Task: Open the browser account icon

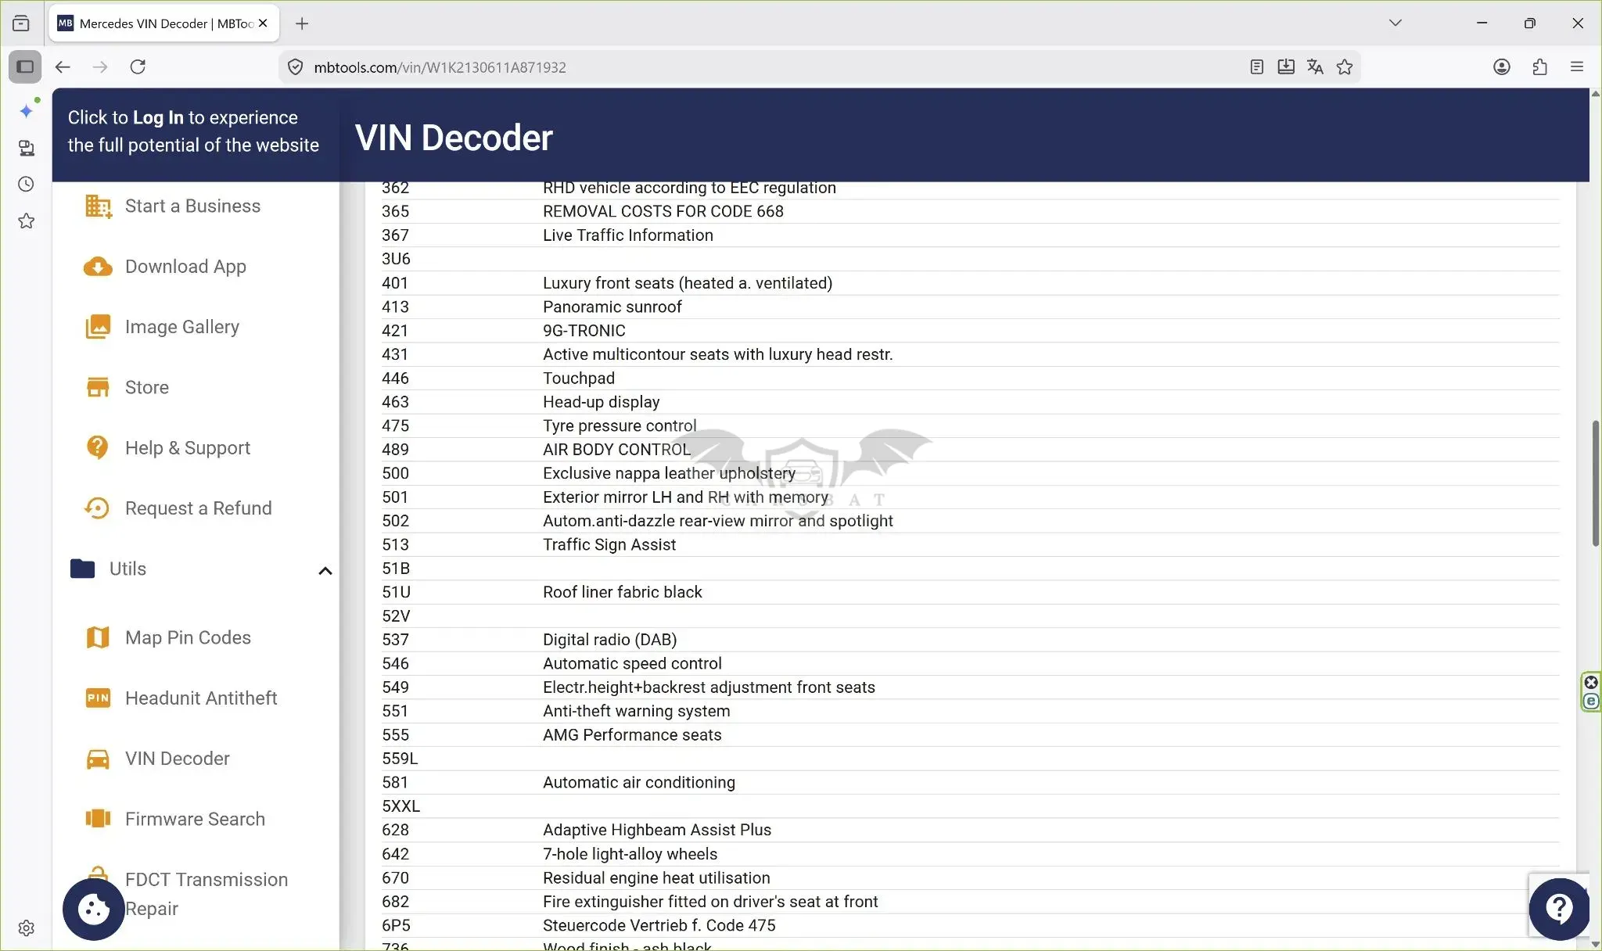Action: pyautogui.click(x=1502, y=67)
